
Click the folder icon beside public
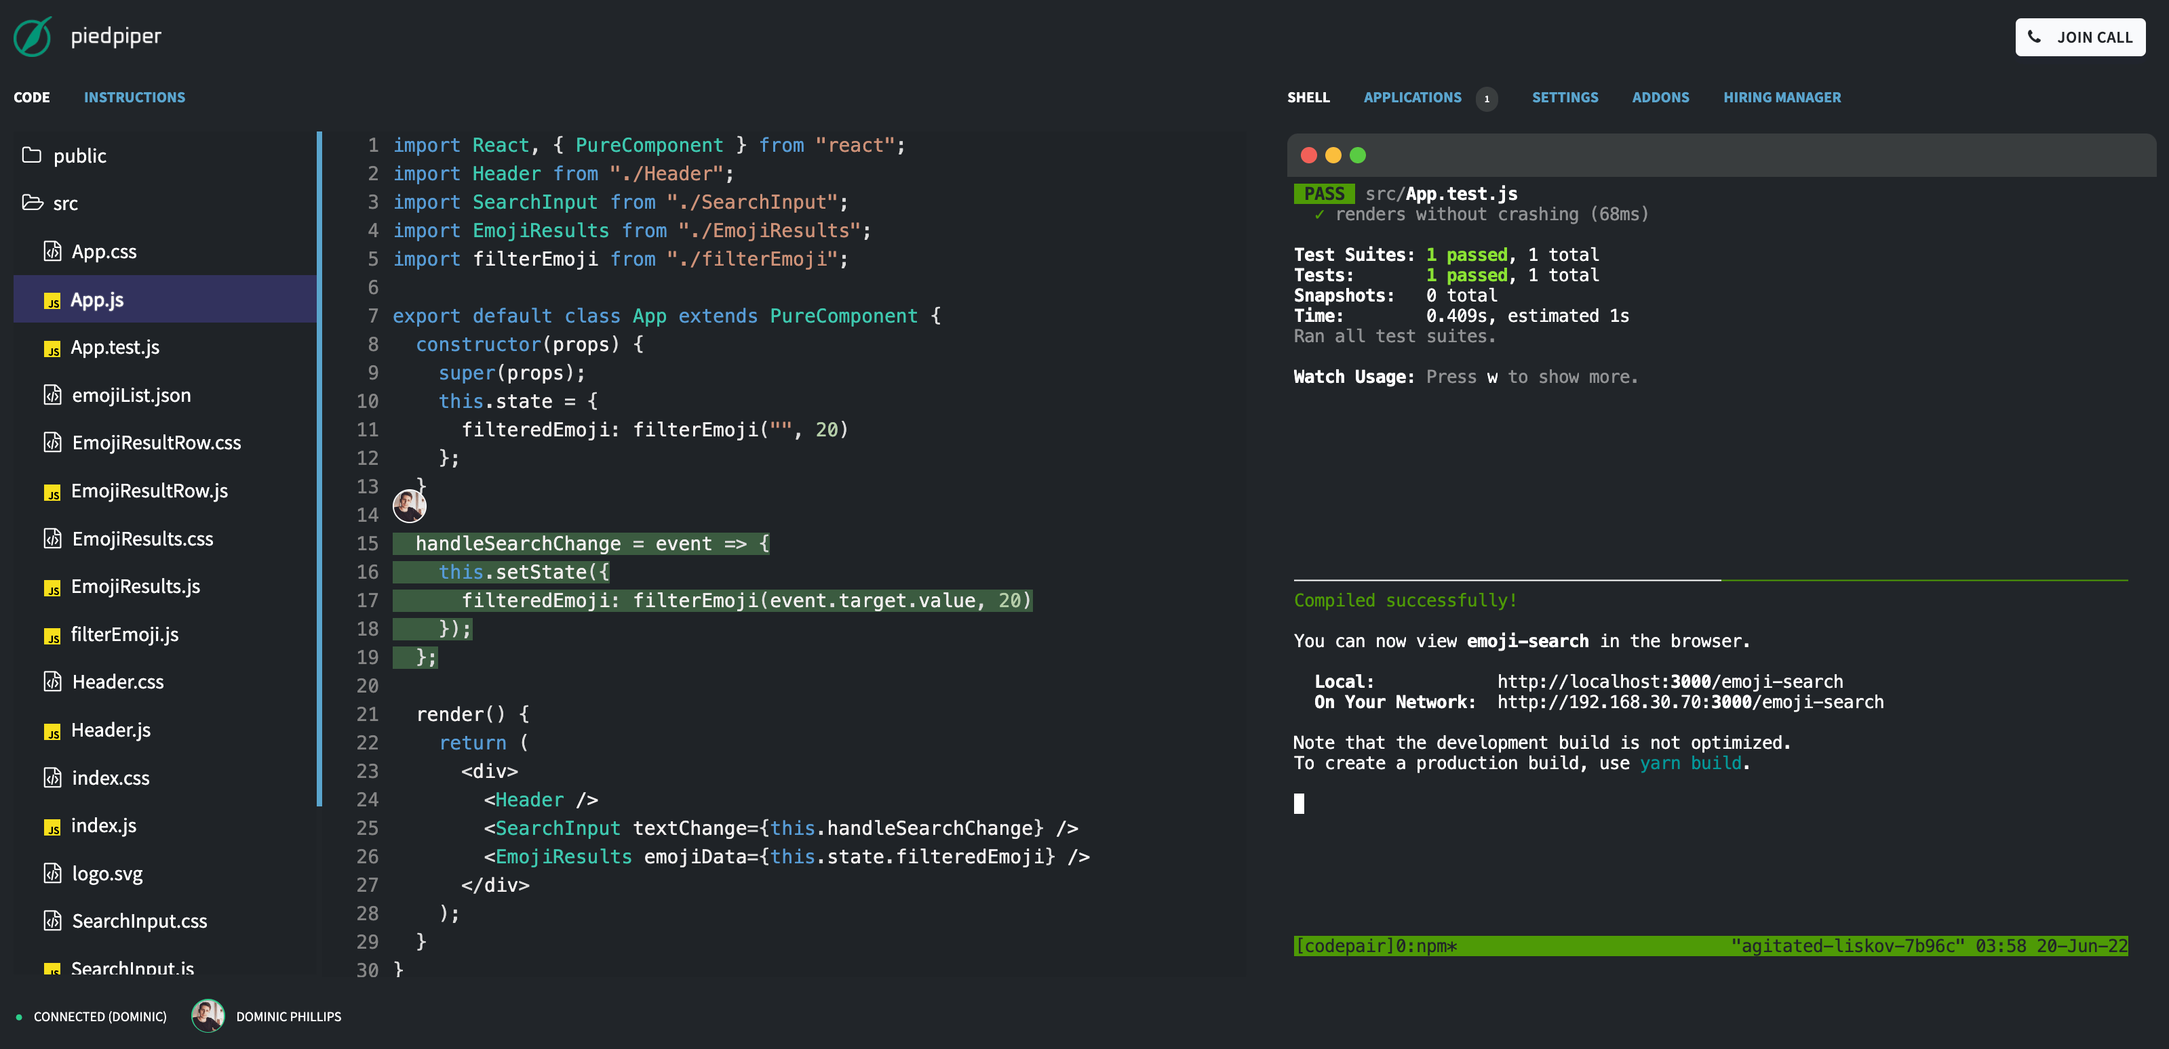31,155
